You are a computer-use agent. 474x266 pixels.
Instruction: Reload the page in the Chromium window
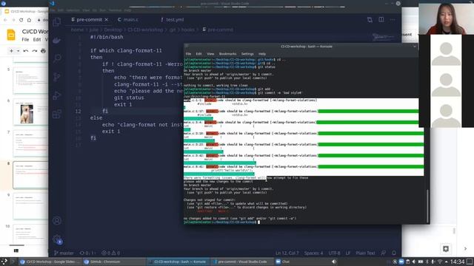pyautogui.click(x=21, y=20)
